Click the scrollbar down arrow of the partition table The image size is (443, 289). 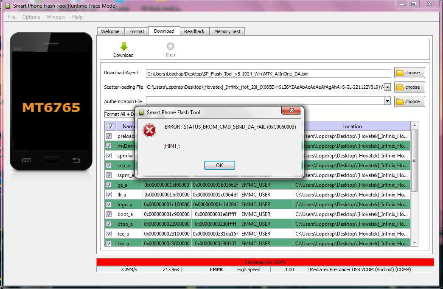(415, 243)
